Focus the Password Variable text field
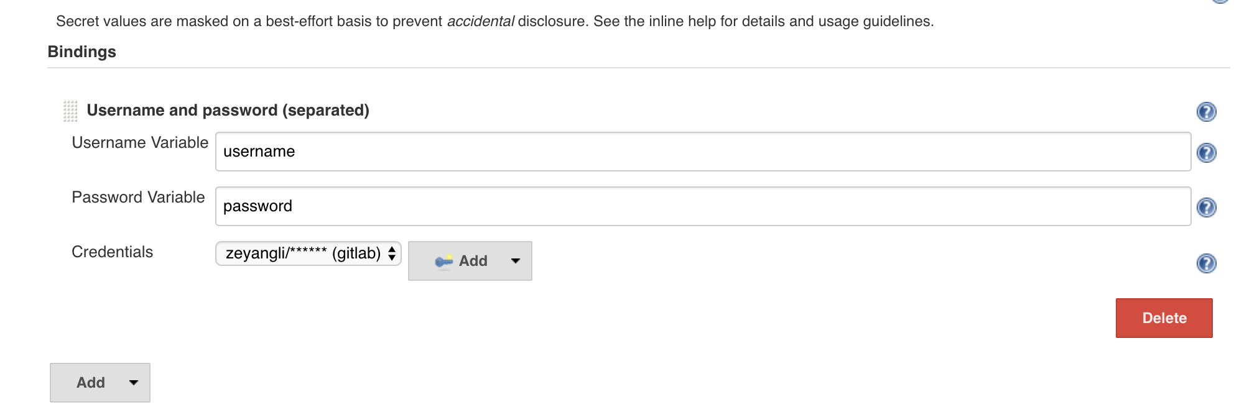This screenshot has height=415, width=1239. pyautogui.click(x=703, y=206)
